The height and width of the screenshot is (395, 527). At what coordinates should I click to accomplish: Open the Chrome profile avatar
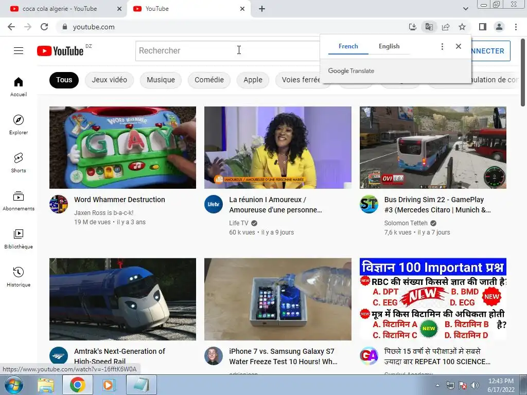point(499,27)
